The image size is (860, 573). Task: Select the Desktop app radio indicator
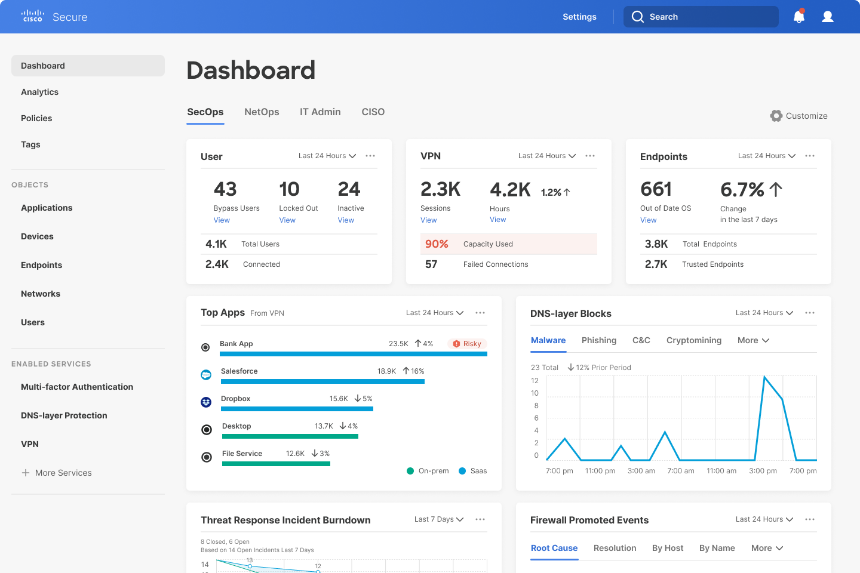207,430
